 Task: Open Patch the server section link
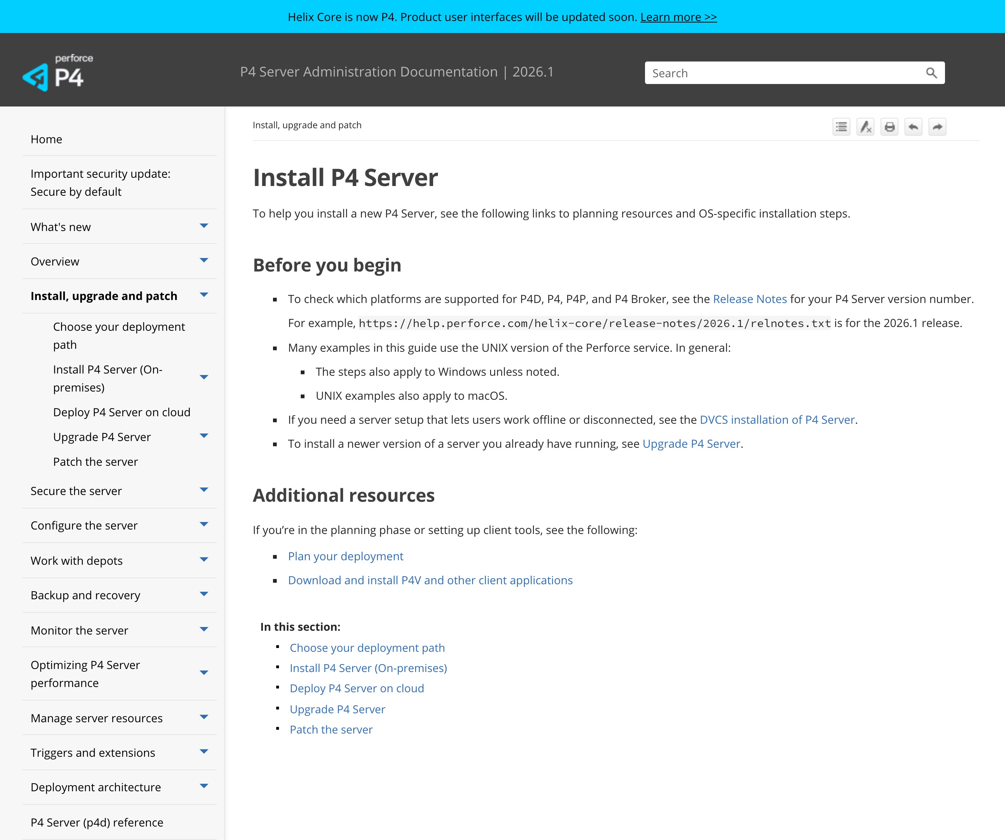pos(331,729)
